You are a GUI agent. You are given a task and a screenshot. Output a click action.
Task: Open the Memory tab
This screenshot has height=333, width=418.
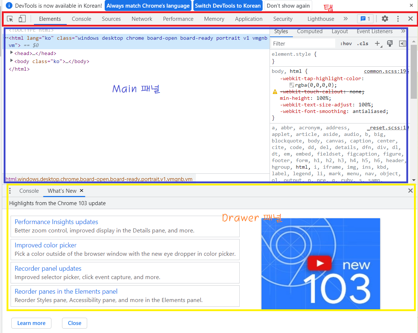214,19
